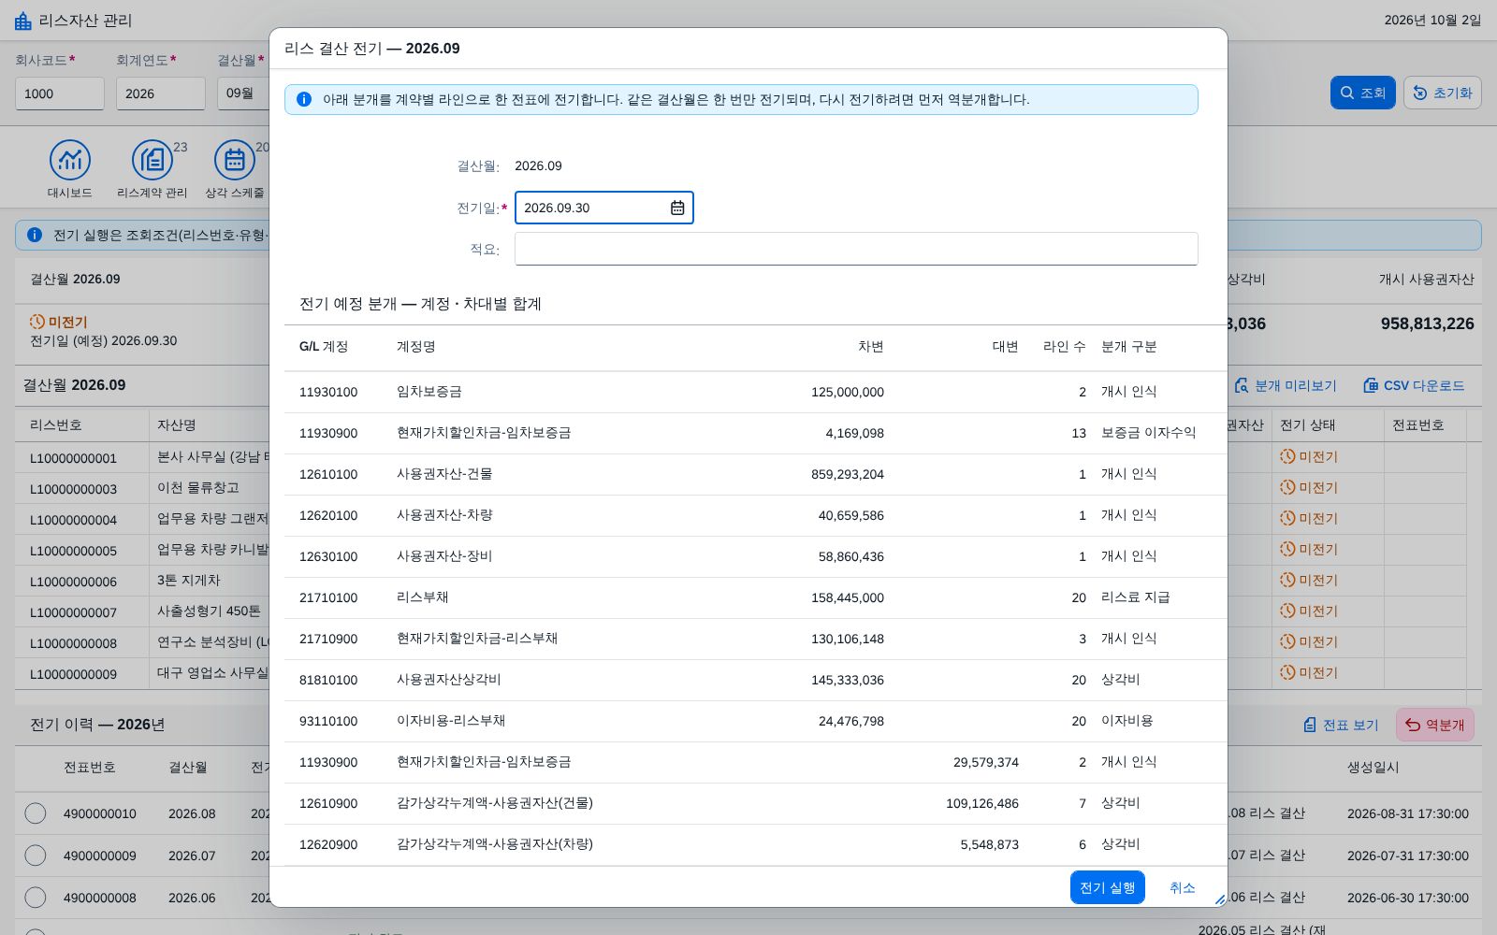
Task: Click the 사용권자산상각비 debit amount 145,333,036
Action: click(847, 680)
